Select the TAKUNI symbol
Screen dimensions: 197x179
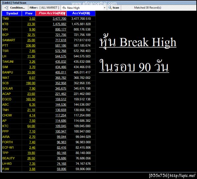tap(8, 62)
